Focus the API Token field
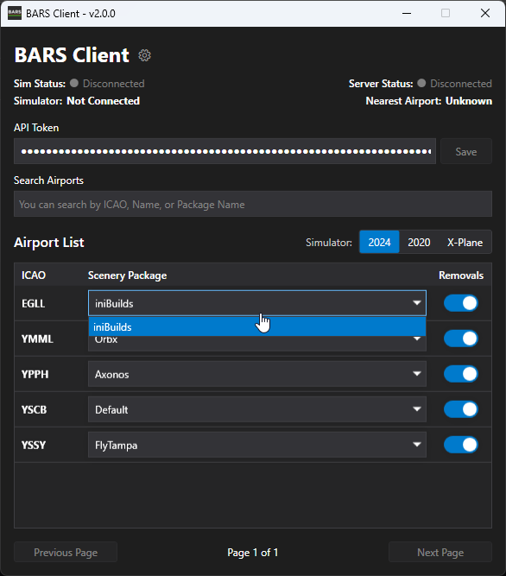 pyautogui.click(x=225, y=151)
